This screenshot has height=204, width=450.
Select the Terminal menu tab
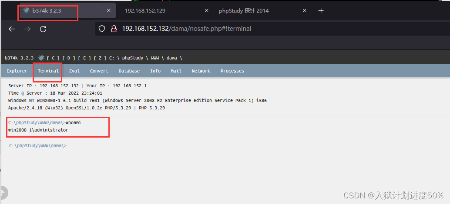click(48, 71)
